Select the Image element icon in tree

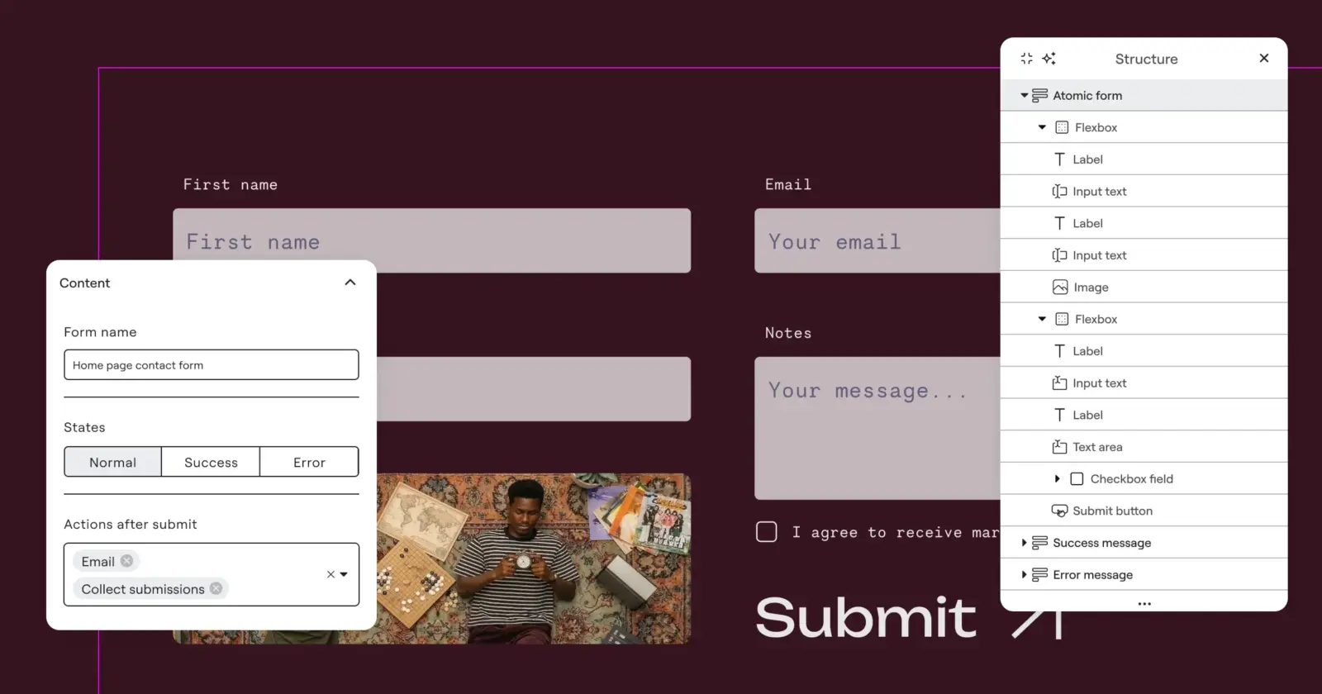tap(1060, 288)
